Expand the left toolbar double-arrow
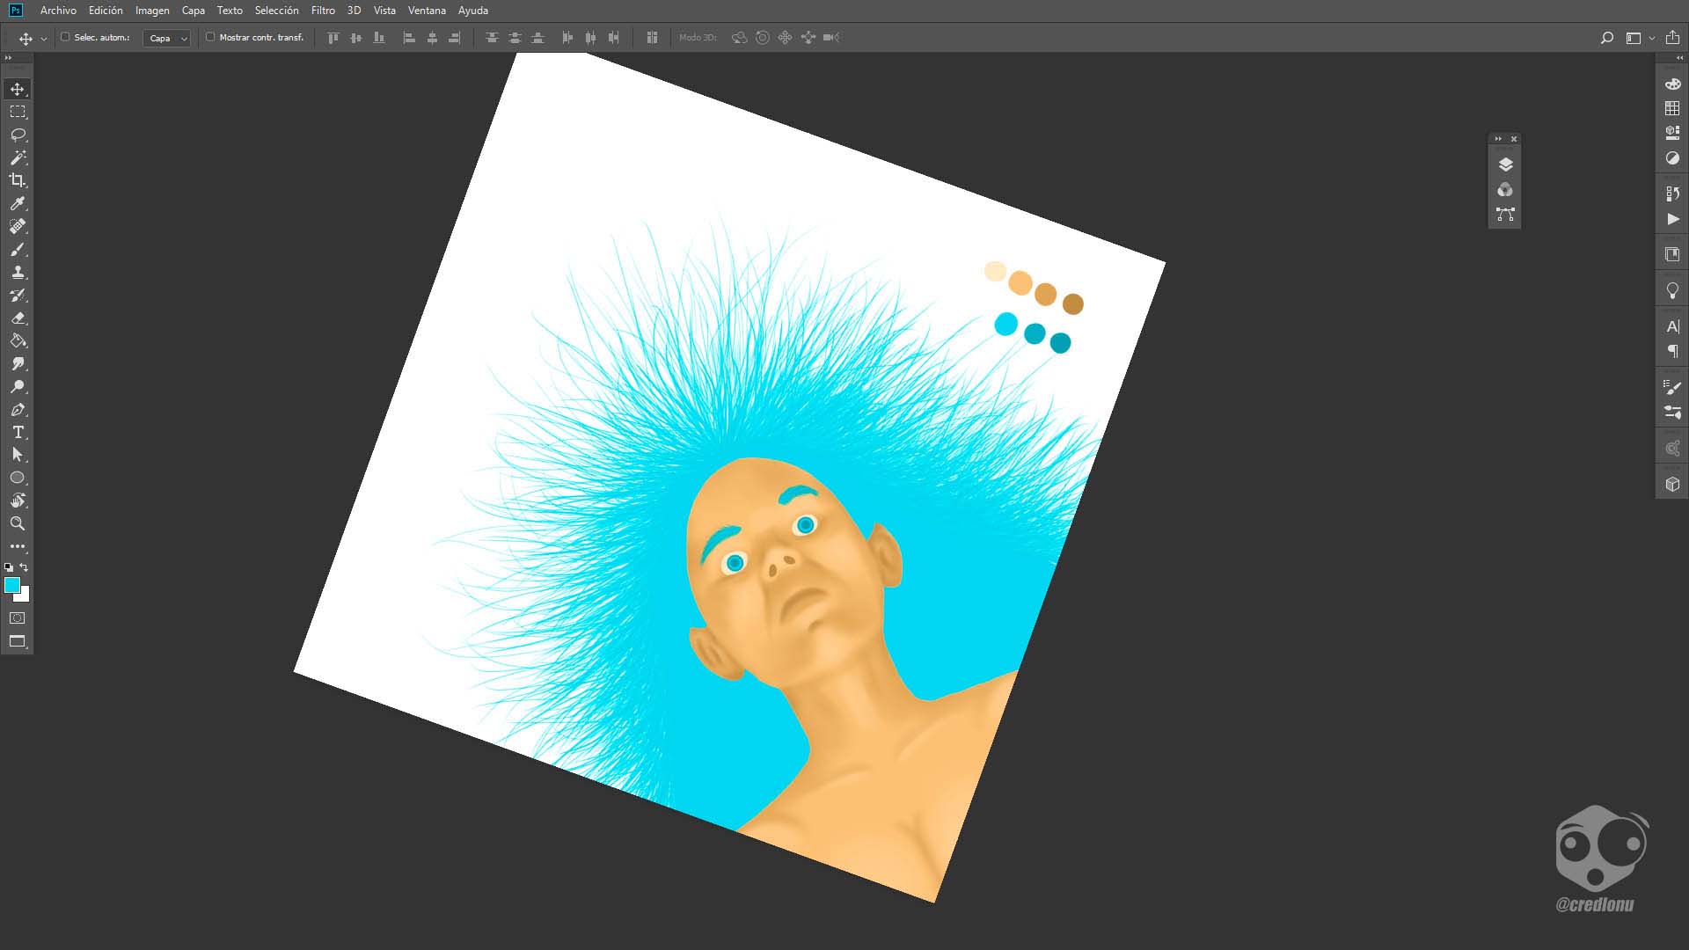 [x=9, y=58]
